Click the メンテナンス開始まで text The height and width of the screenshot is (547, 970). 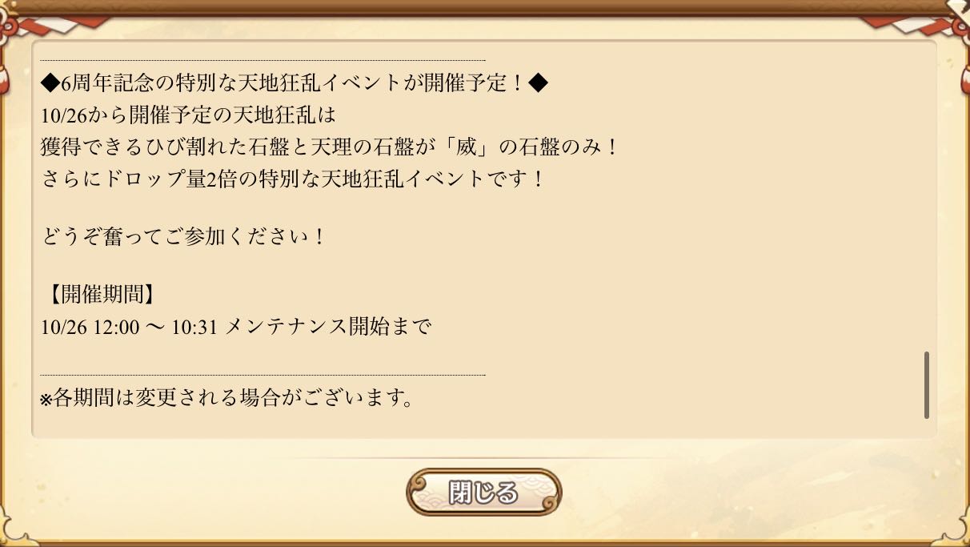pos(328,328)
